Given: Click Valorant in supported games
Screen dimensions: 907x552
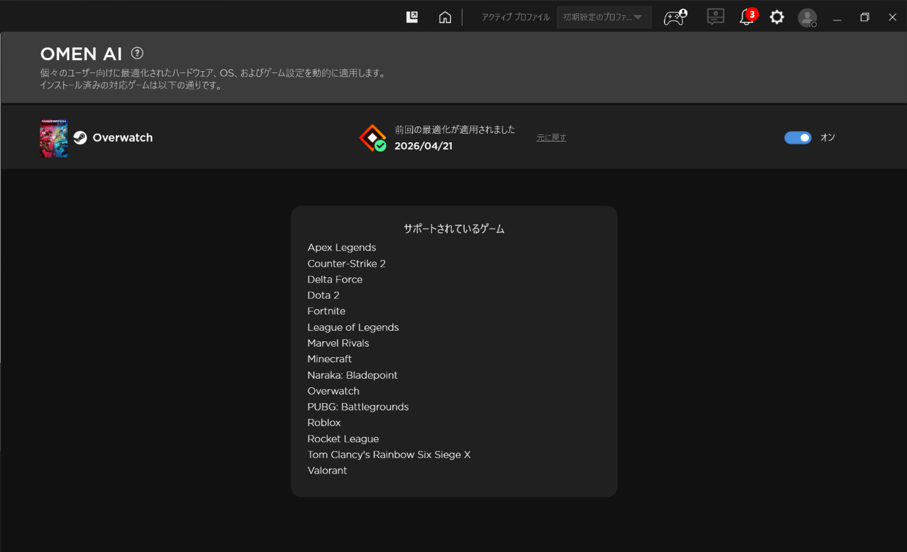Looking at the screenshot, I should [x=327, y=470].
